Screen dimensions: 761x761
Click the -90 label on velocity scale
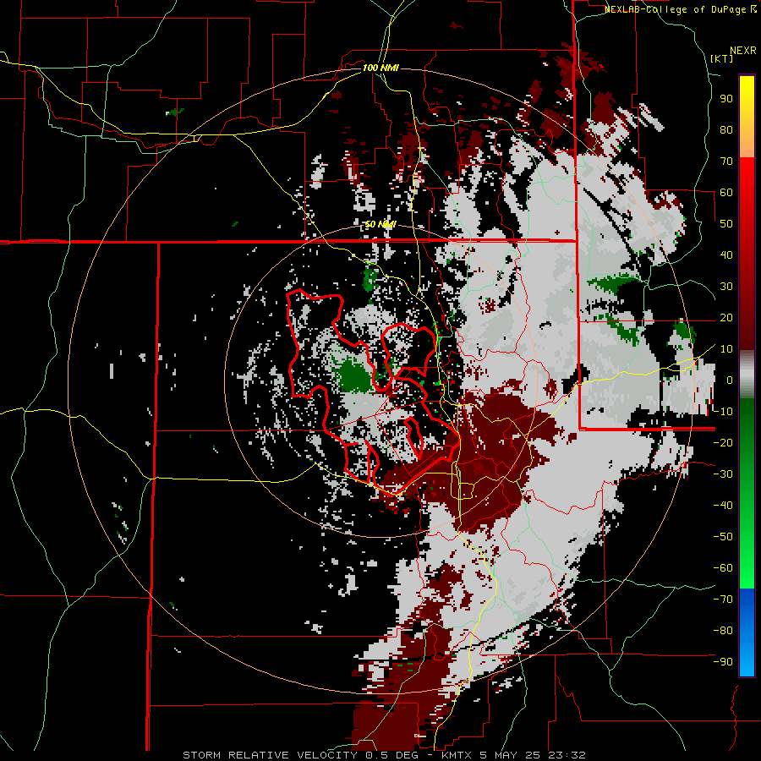723,662
